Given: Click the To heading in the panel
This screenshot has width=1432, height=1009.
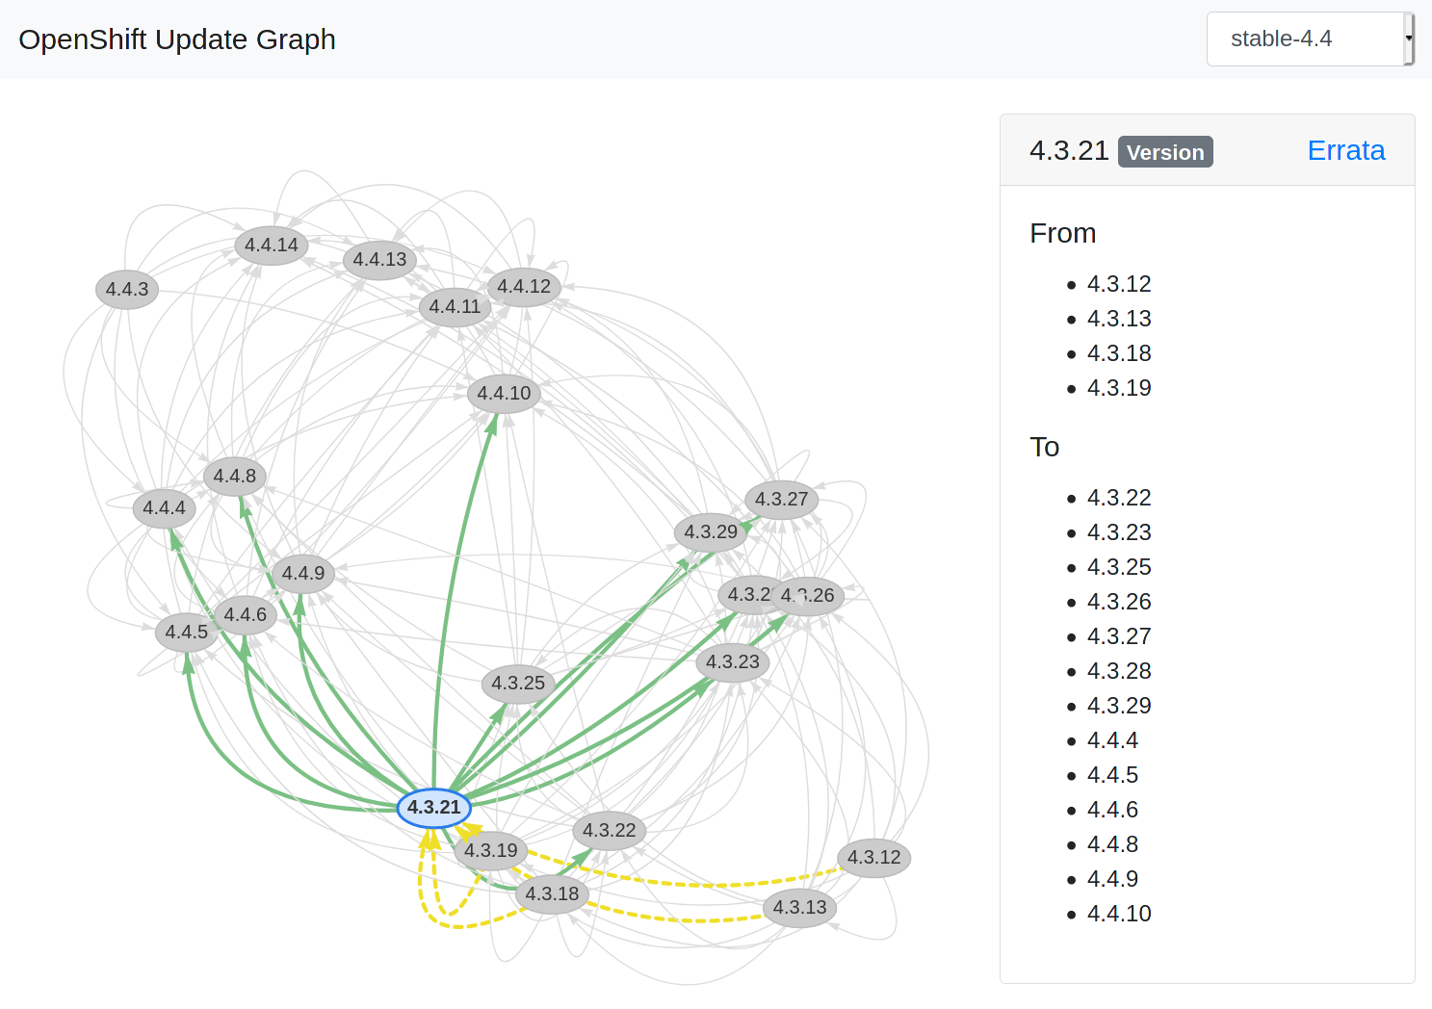Looking at the screenshot, I should point(1044,448).
